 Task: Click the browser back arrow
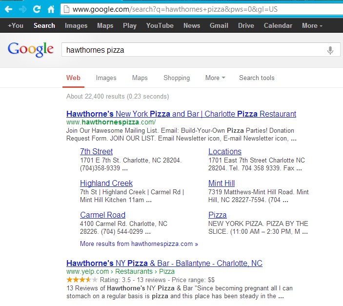8,9
